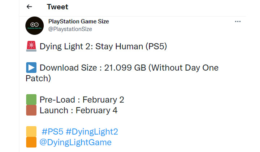Click the word Patch) in the tweet

coord(38,78)
